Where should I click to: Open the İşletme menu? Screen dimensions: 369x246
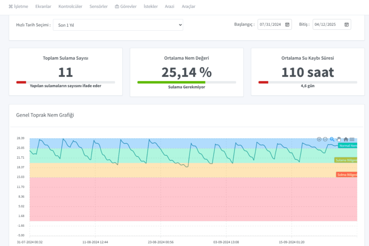point(18,6)
